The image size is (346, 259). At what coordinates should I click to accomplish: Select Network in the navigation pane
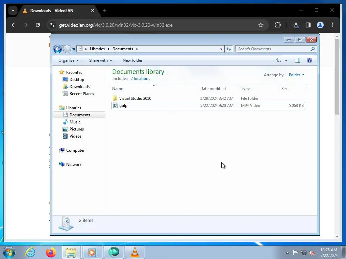[74, 165]
